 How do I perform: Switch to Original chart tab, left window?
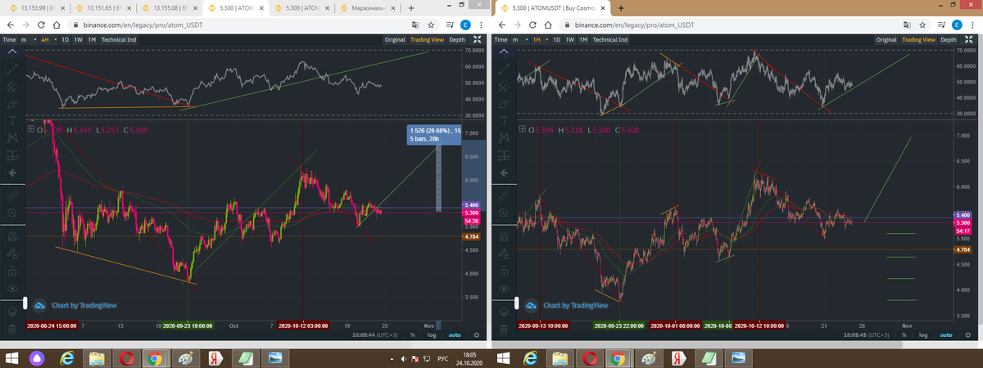[395, 39]
